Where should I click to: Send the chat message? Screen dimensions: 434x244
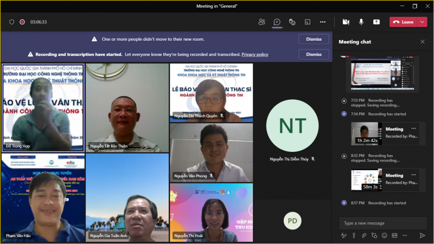click(422, 235)
